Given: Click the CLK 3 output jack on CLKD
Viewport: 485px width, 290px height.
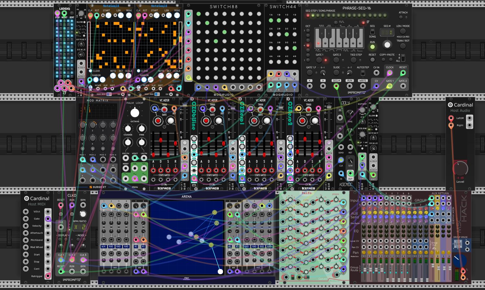Looking at the screenshot, I should [83, 260].
